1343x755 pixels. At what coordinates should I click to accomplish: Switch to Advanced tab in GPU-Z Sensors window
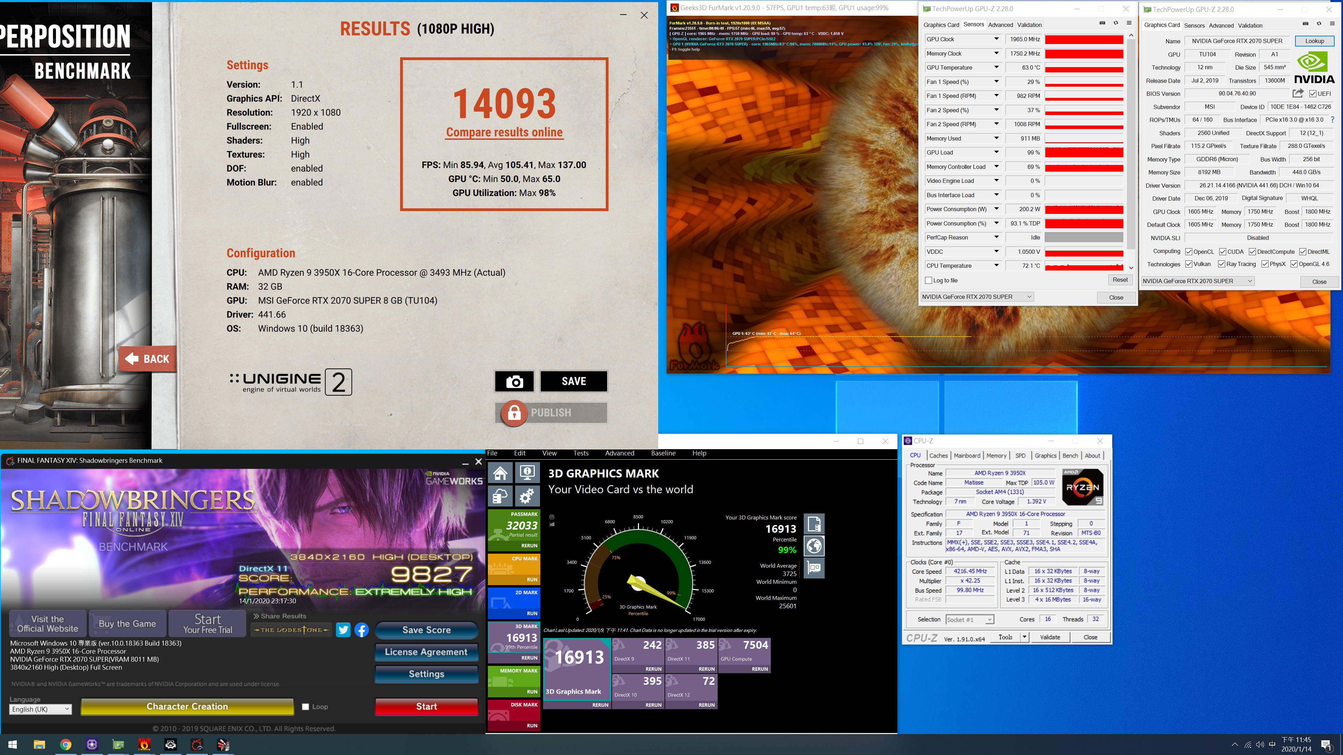click(1001, 24)
